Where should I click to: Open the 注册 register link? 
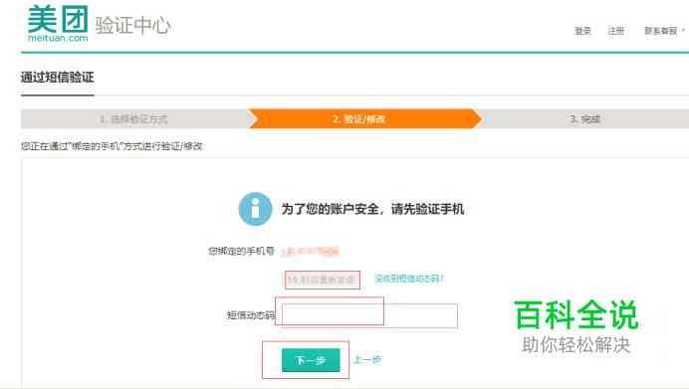coord(615,31)
